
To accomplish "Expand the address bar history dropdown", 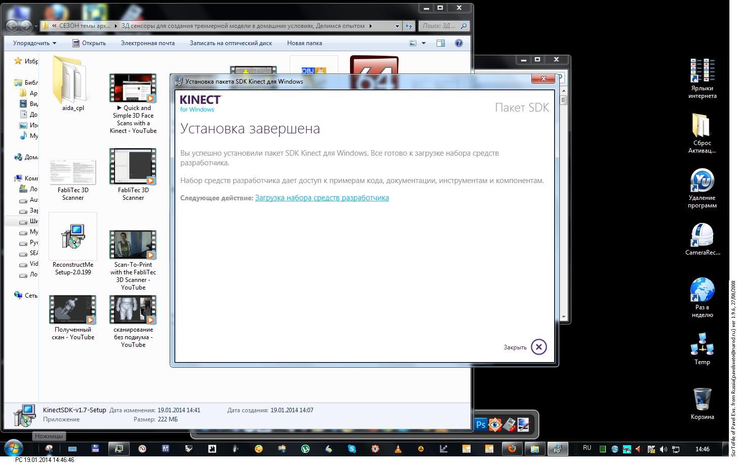I will click(x=397, y=26).
